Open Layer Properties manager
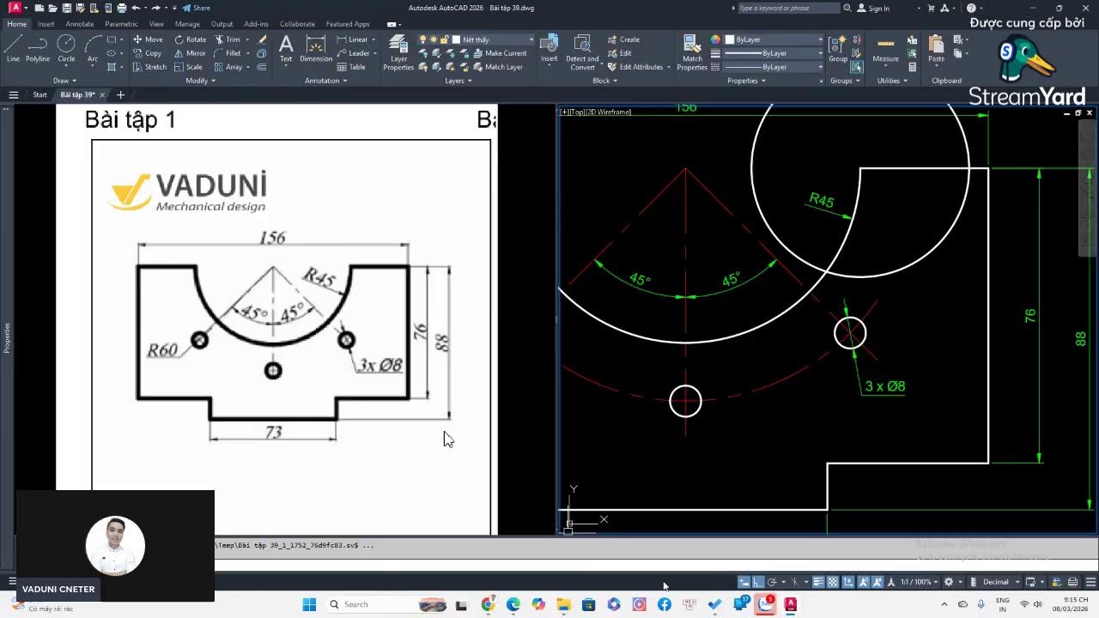 (x=398, y=53)
